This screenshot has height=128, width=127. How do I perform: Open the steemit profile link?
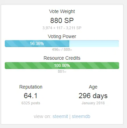[x=60, y=116]
